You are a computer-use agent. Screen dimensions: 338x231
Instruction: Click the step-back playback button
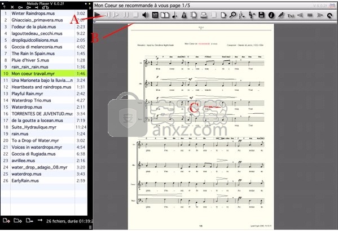click(108, 15)
